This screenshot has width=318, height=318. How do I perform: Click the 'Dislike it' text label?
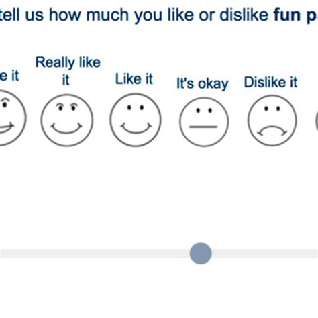(270, 82)
